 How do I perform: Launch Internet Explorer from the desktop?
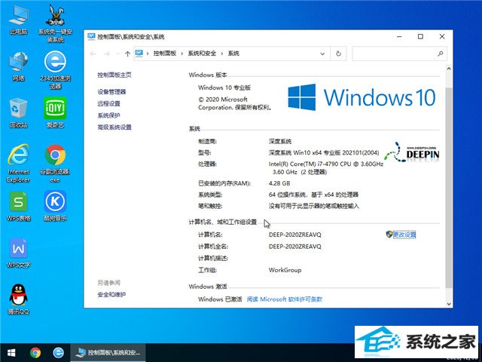pos(18,164)
